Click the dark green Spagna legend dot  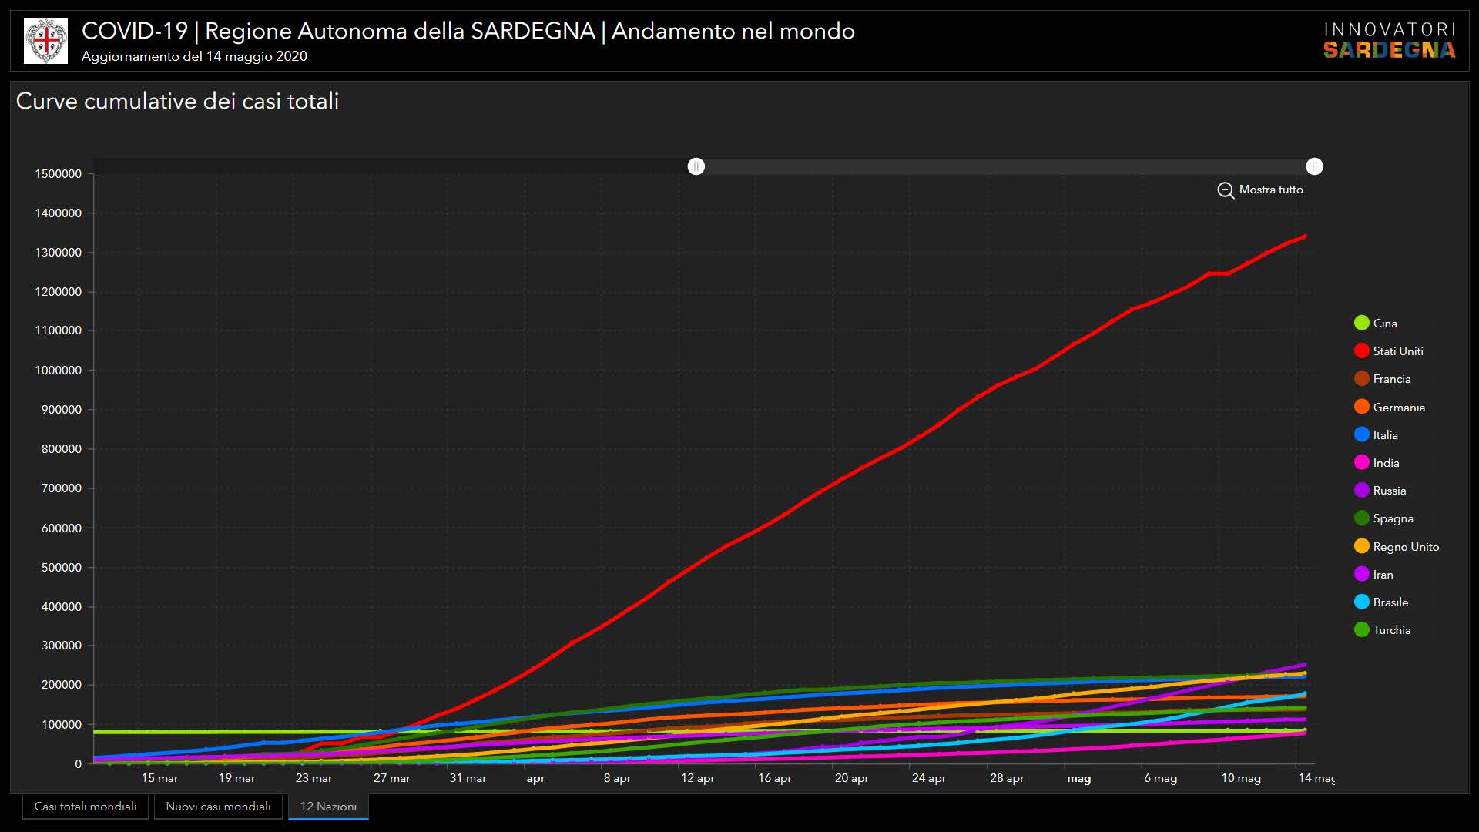pyautogui.click(x=1362, y=518)
